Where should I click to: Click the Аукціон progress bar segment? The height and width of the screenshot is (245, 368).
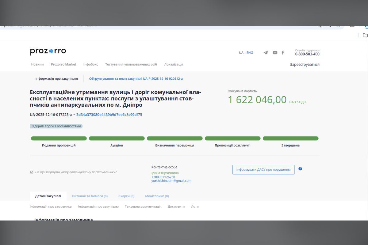tap(117, 138)
